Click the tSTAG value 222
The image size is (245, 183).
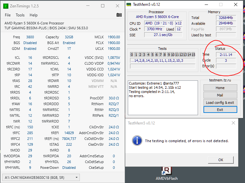click(x=69, y=144)
